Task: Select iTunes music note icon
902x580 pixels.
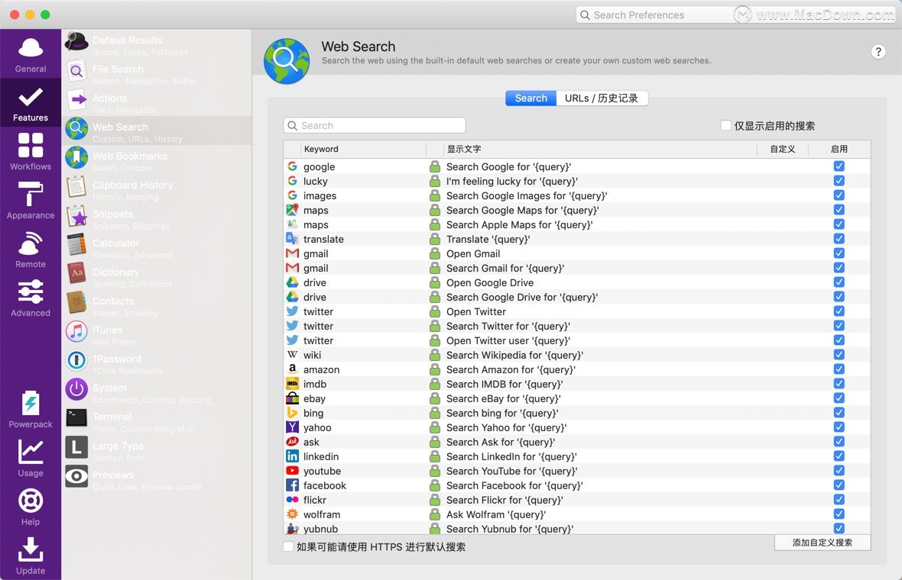Action: [76, 331]
